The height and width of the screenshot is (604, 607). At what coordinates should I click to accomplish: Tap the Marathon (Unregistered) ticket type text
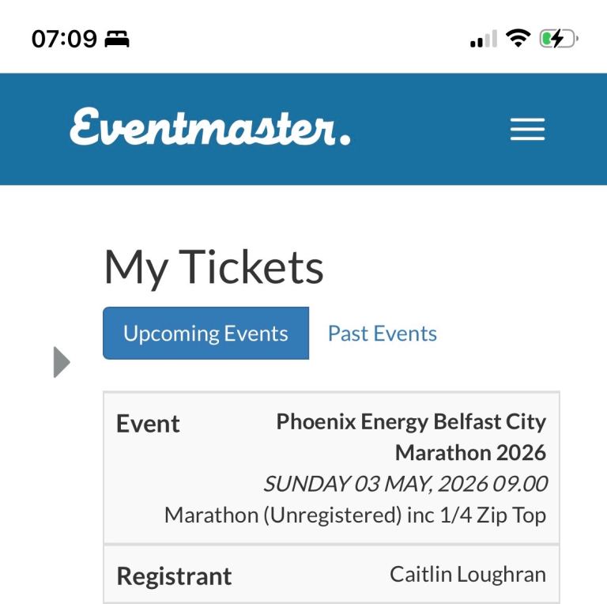coord(355,515)
